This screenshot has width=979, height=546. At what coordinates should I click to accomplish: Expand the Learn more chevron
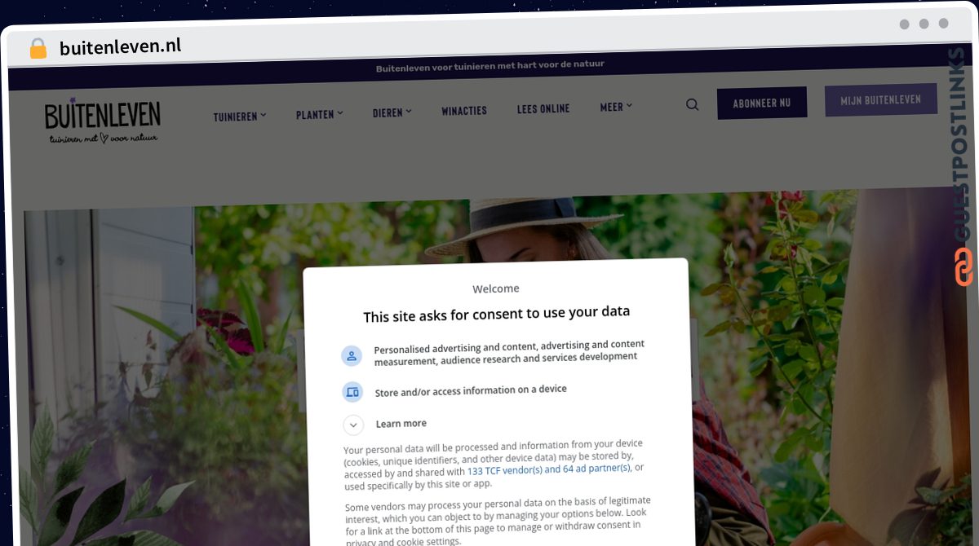[353, 425]
